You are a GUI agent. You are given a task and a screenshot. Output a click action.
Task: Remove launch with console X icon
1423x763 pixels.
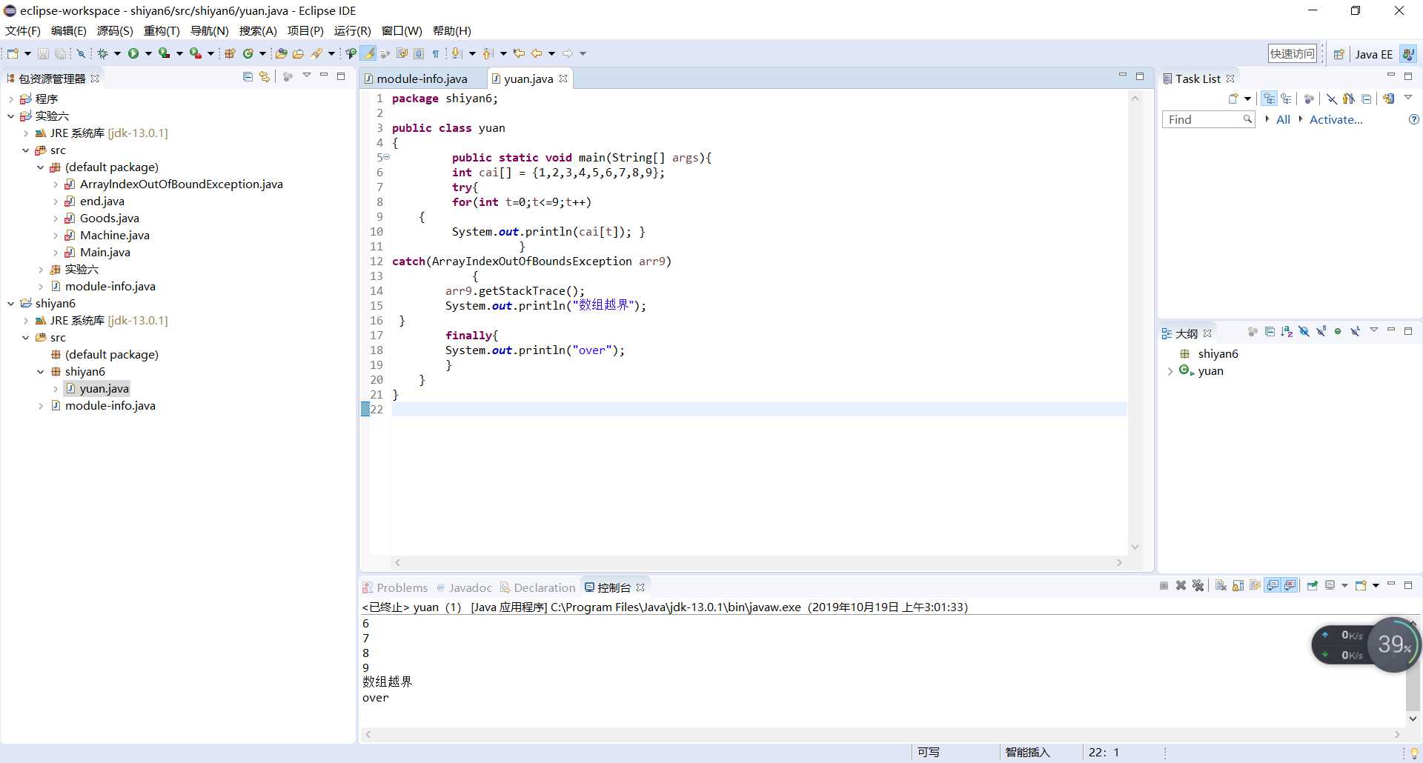point(1181,586)
